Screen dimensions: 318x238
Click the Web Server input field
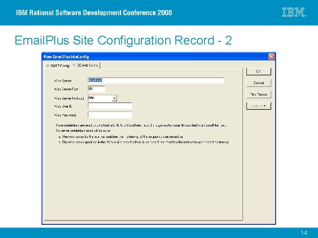point(156,80)
